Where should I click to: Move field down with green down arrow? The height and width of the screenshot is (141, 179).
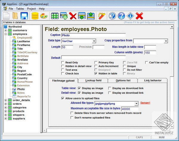(82, 16)
